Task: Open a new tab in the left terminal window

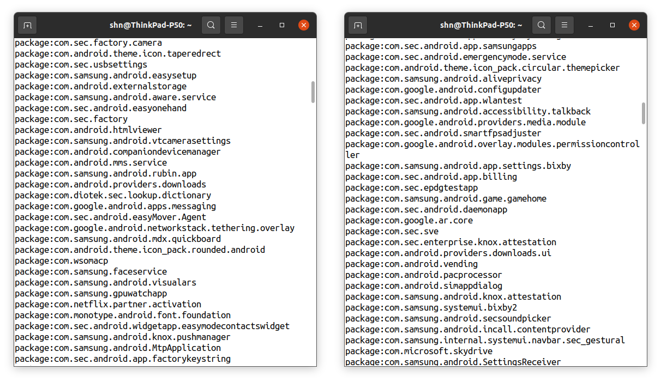Action: pyautogui.click(x=28, y=25)
